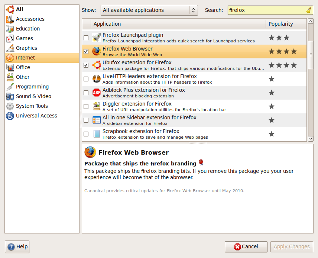Check Scrapbook extension checkbox
Viewport: 318px width, 258px height.
[86, 134]
